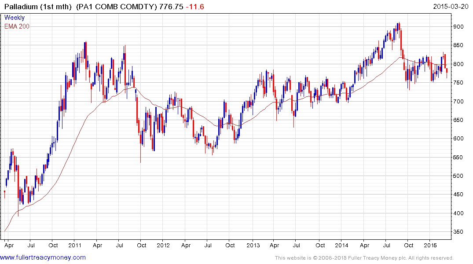Click the 2013 year label on time axis
This screenshot has width=473, height=264.
(x=253, y=245)
